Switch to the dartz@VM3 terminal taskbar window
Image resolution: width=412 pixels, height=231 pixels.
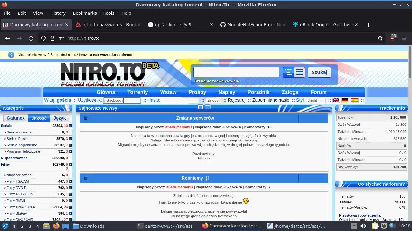(165, 226)
